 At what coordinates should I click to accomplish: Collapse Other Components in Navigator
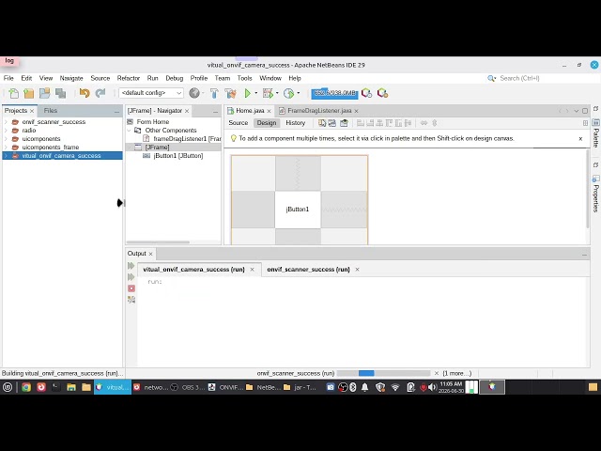click(130, 131)
